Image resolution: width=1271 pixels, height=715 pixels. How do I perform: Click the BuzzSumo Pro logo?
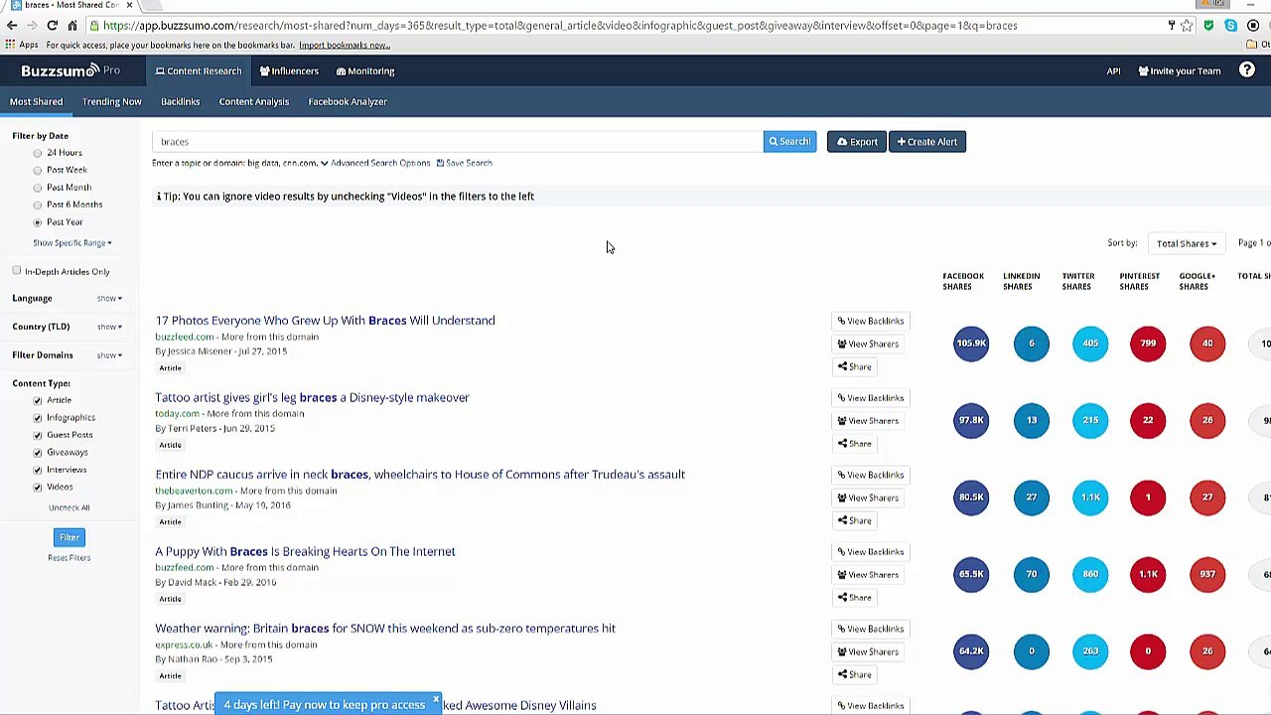(x=71, y=71)
